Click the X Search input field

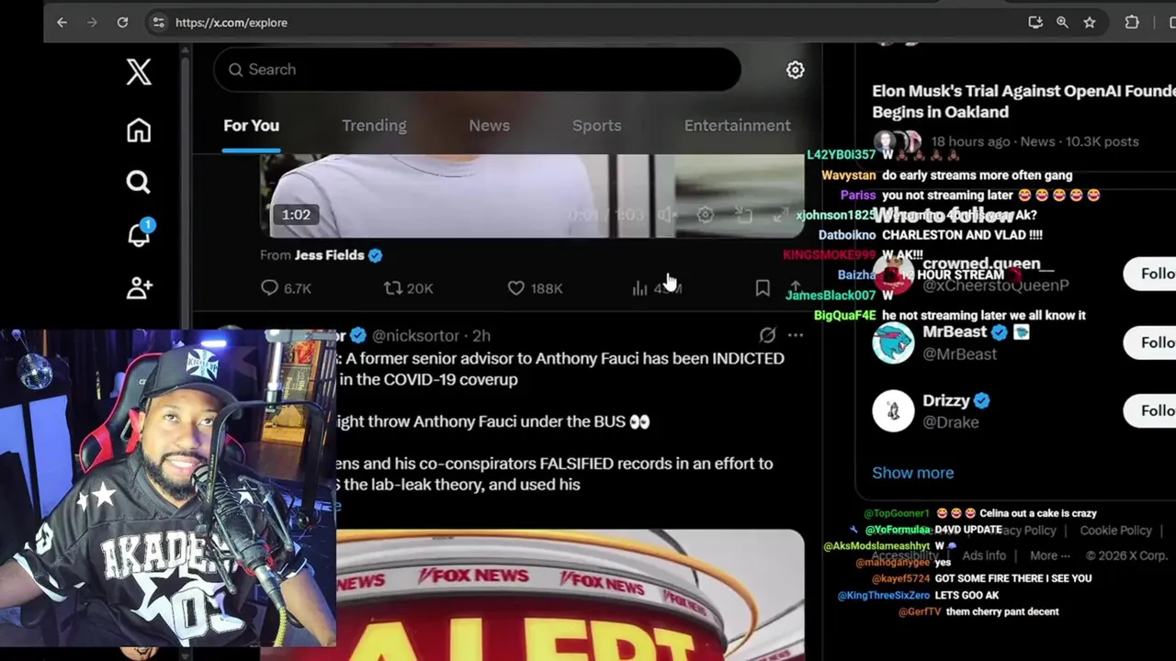coord(477,70)
